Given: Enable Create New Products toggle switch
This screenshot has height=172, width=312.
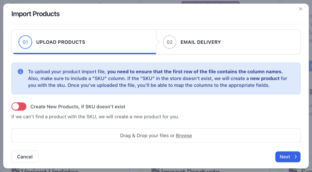Looking at the screenshot, I should [19, 106].
